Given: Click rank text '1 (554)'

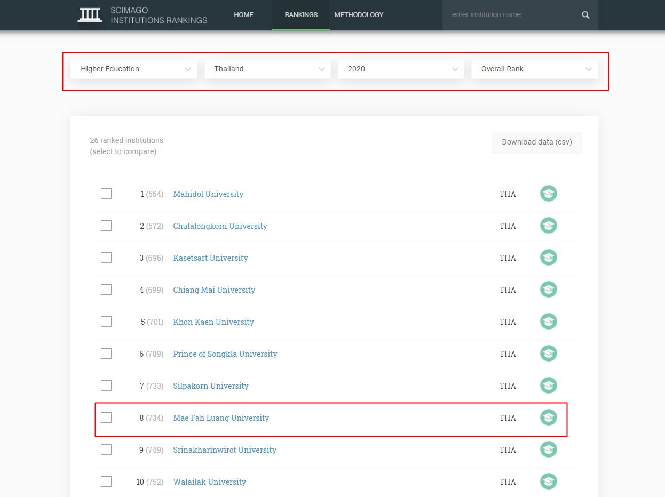Looking at the screenshot, I should pos(152,194).
